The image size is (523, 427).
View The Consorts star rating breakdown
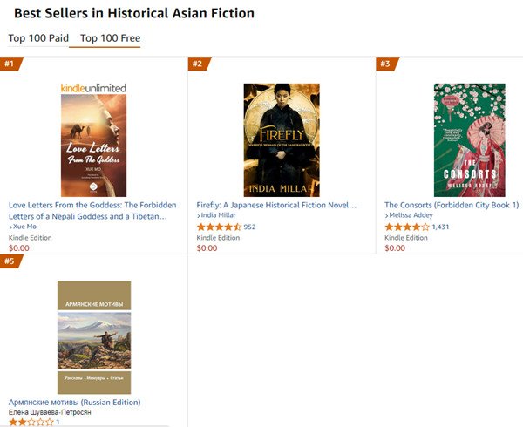pyautogui.click(x=407, y=227)
